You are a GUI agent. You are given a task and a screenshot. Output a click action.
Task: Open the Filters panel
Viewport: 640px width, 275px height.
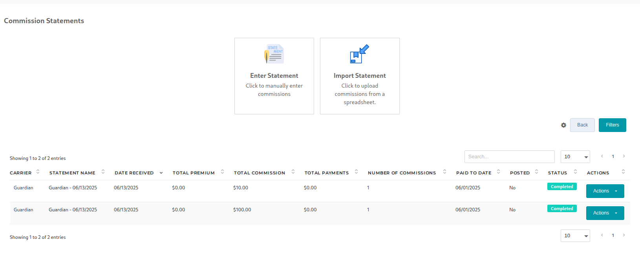click(613, 125)
